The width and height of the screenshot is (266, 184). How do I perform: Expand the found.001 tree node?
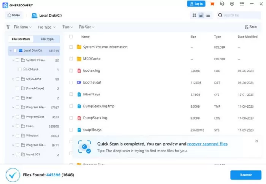13,155
